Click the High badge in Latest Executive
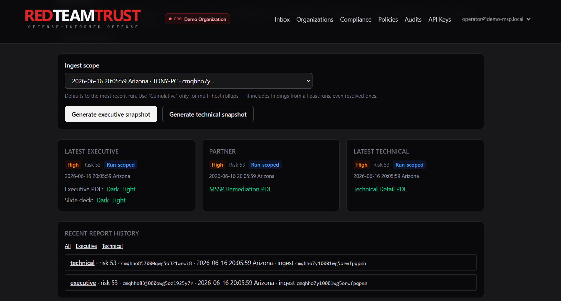The image size is (561, 301). tap(73, 165)
